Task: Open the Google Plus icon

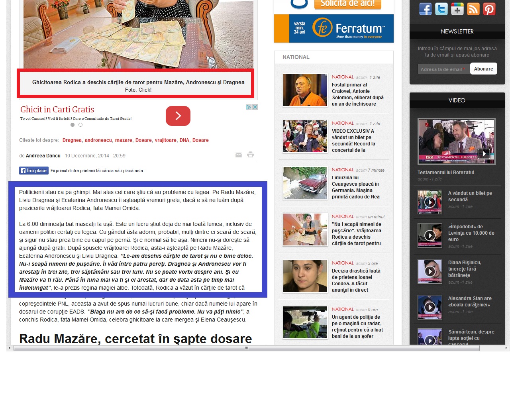Action: click(457, 9)
